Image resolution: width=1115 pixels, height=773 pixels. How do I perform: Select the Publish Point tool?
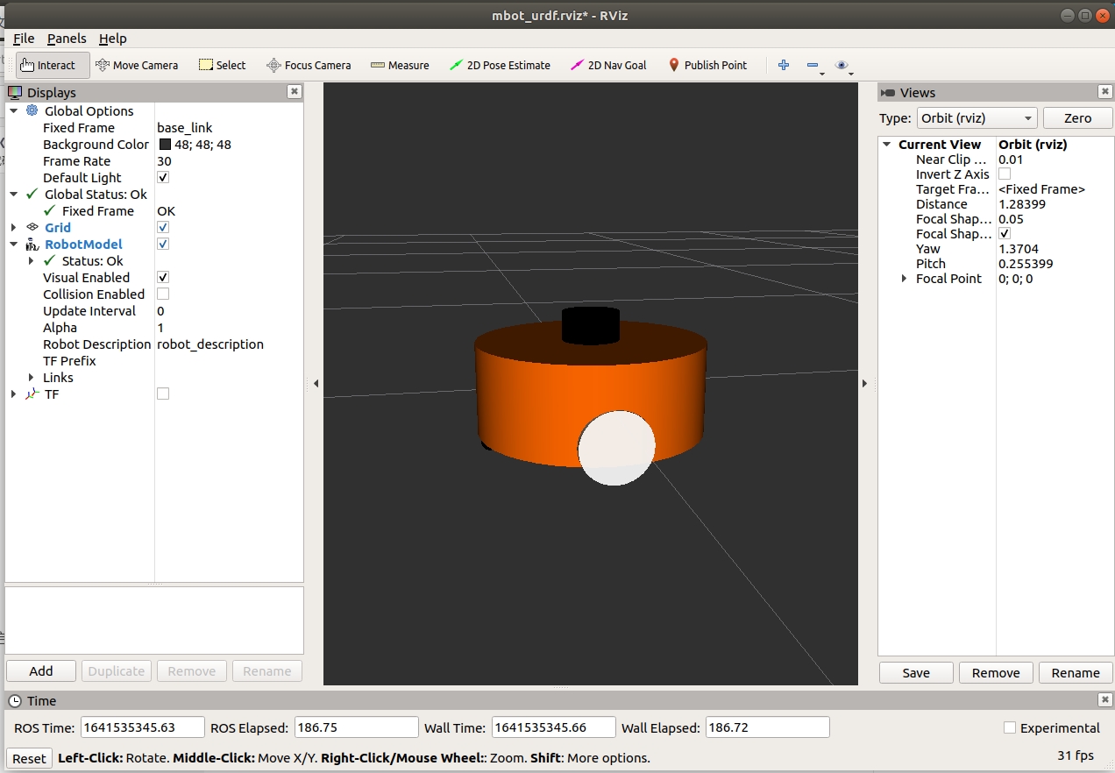pos(707,65)
